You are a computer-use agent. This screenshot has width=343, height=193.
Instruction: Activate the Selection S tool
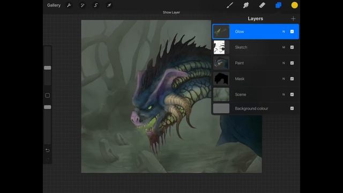point(95,5)
